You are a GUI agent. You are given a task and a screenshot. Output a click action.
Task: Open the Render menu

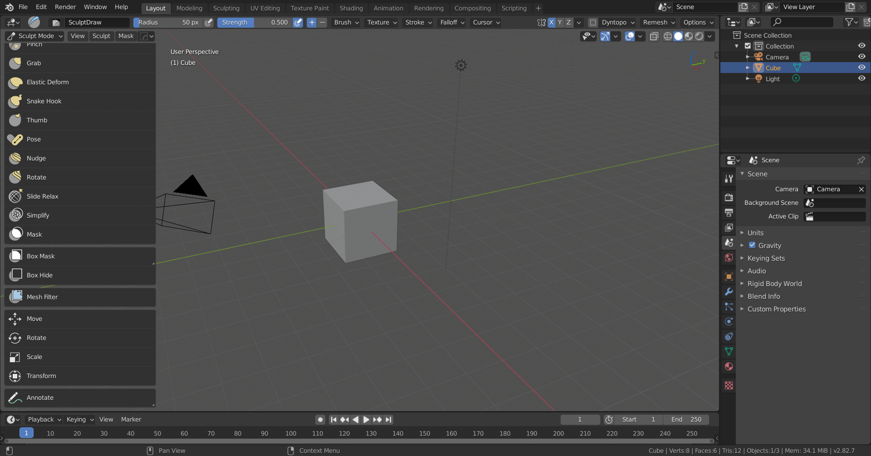coord(65,7)
